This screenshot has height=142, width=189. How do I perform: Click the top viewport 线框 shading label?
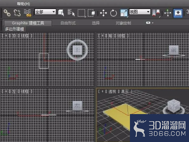click(x=25, y=36)
